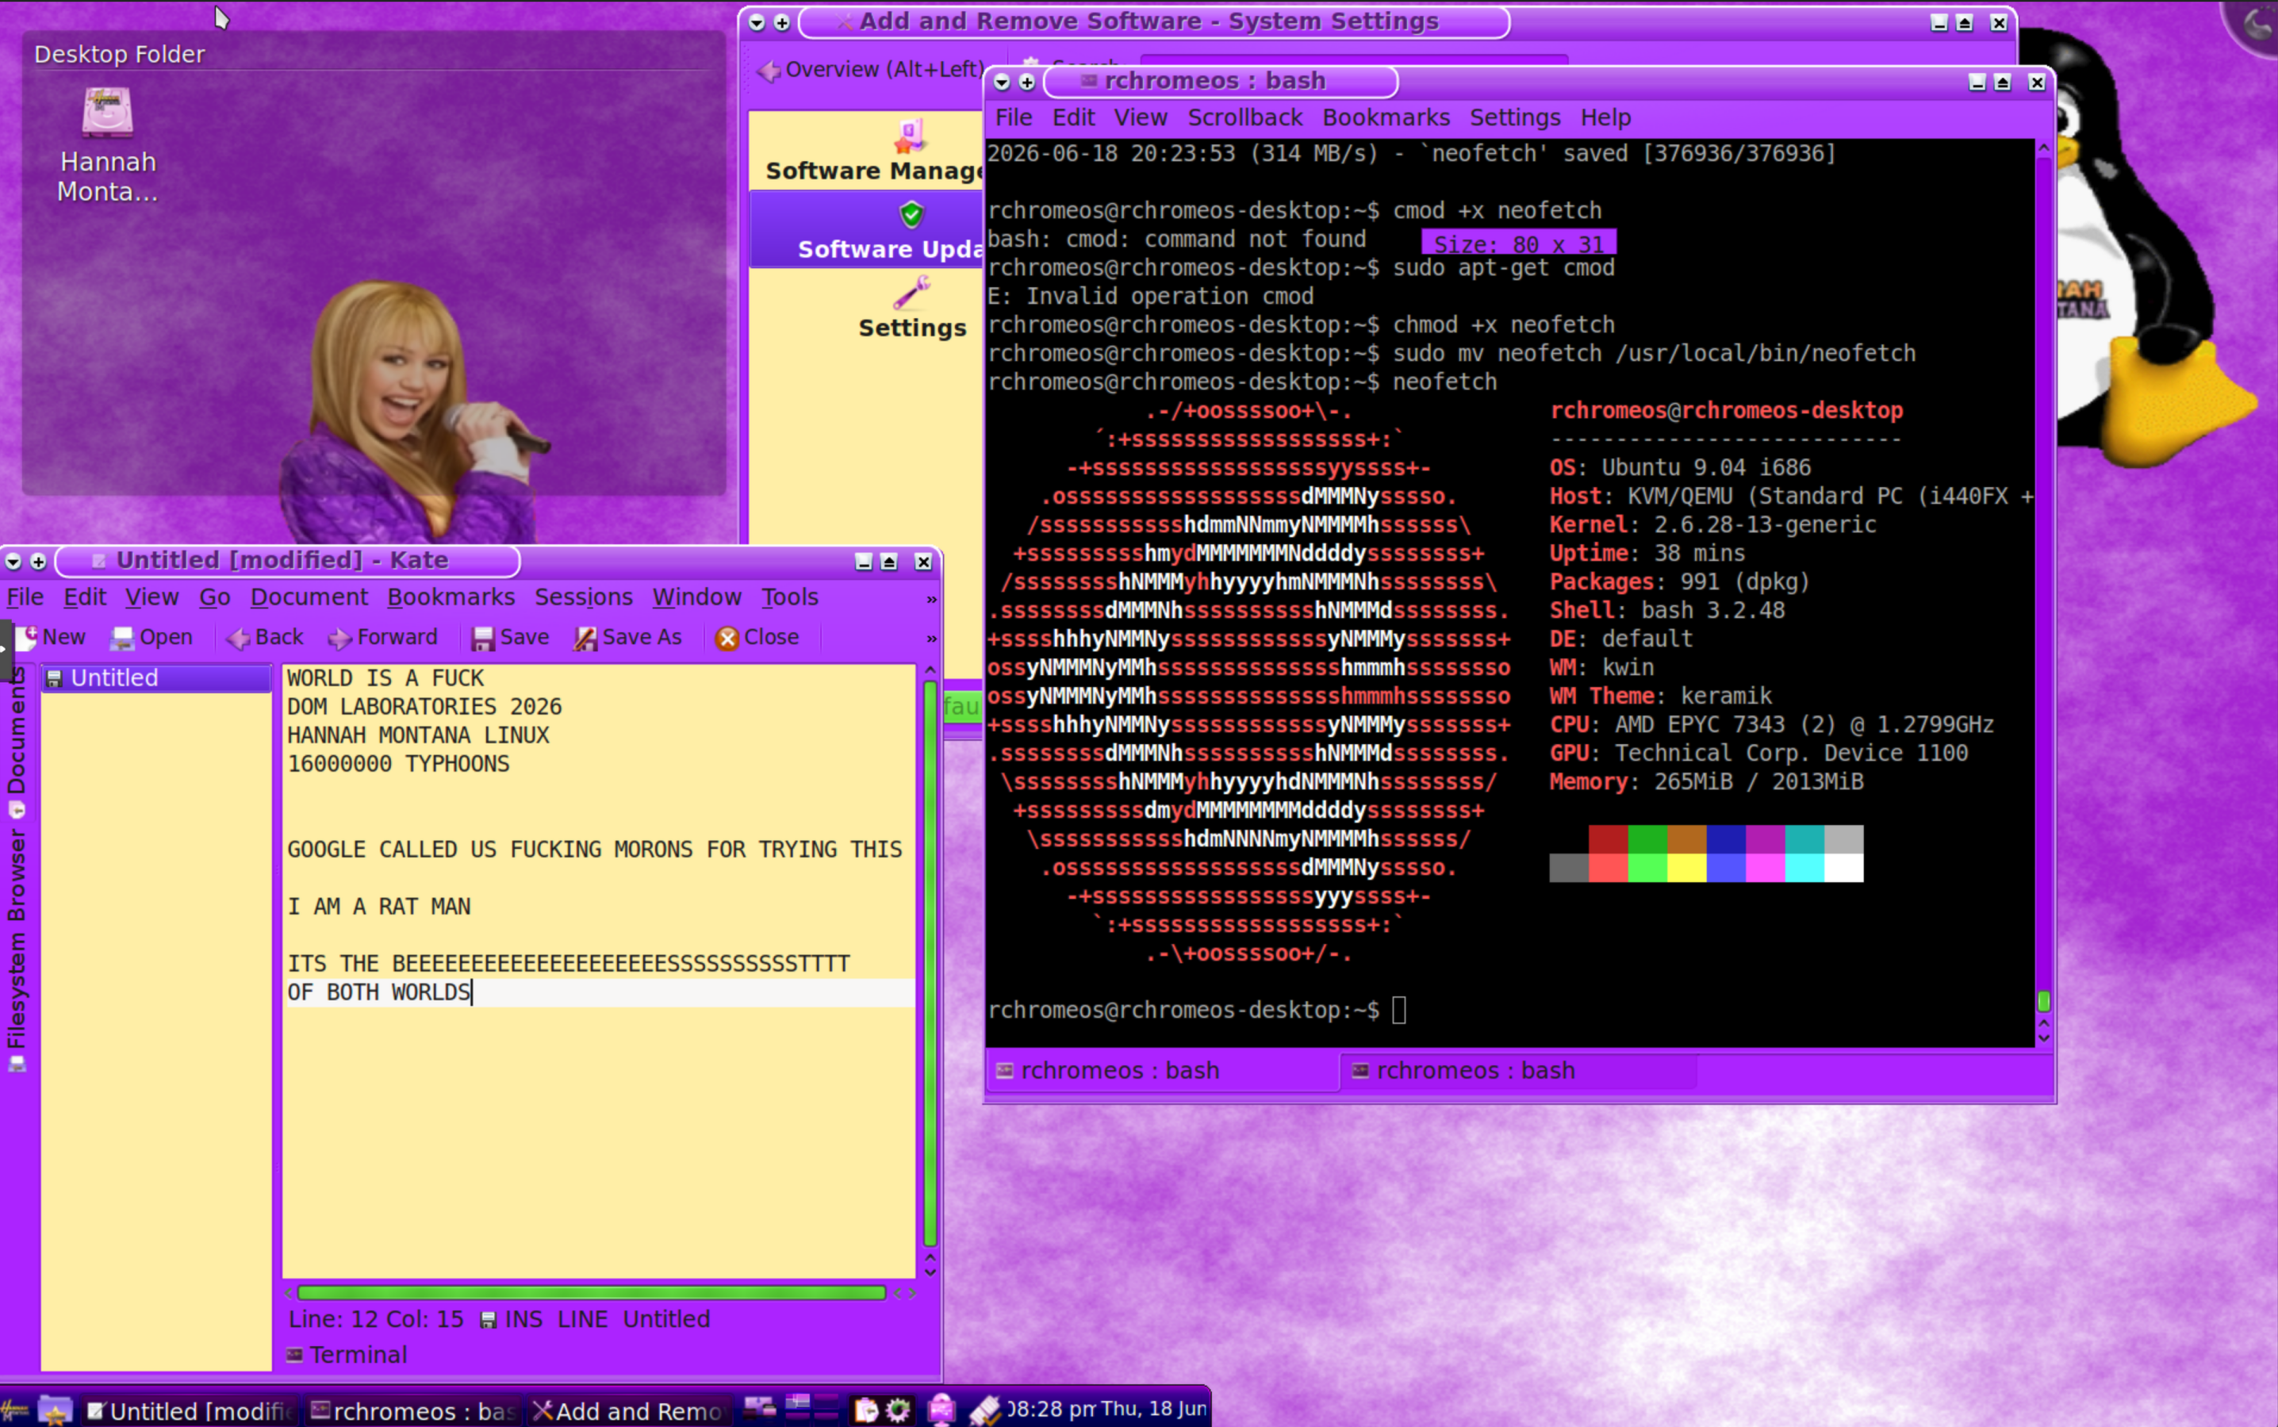This screenshot has width=2278, height=1427.
Task: Open the Sessions menu in Kate
Action: (583, 597)
